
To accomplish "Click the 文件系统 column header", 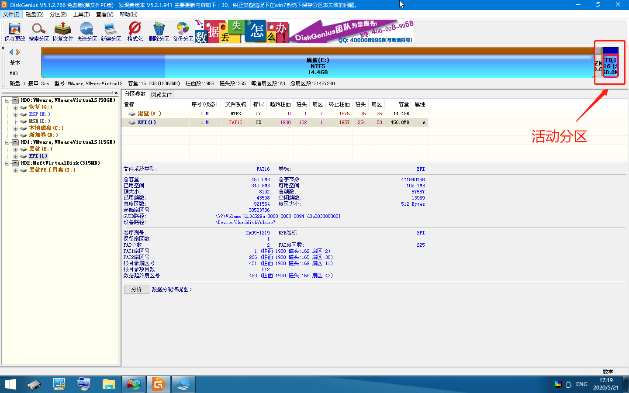I will point(236,104).
